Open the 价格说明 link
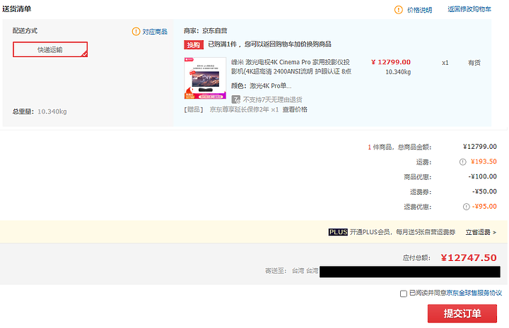This screenshot has height=328, width=509. (x=419, y=10)
